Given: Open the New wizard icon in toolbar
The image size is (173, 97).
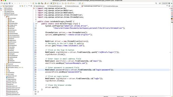Looking at the screenshot, I should pos(2,3).
